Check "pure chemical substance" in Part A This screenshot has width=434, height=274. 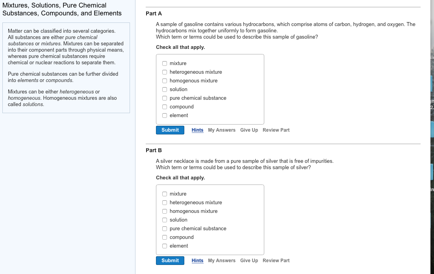164,98
